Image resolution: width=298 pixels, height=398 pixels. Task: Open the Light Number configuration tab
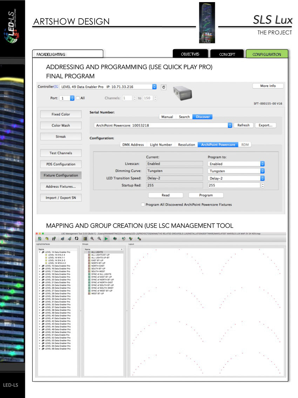[161, 145]
